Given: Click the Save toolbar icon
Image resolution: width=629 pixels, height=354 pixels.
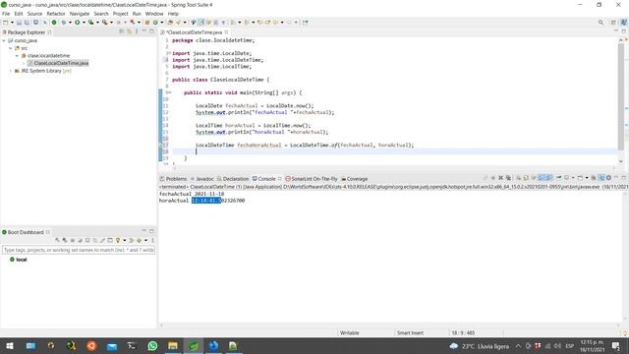Looking at the screenshot, I should point(19,23).
